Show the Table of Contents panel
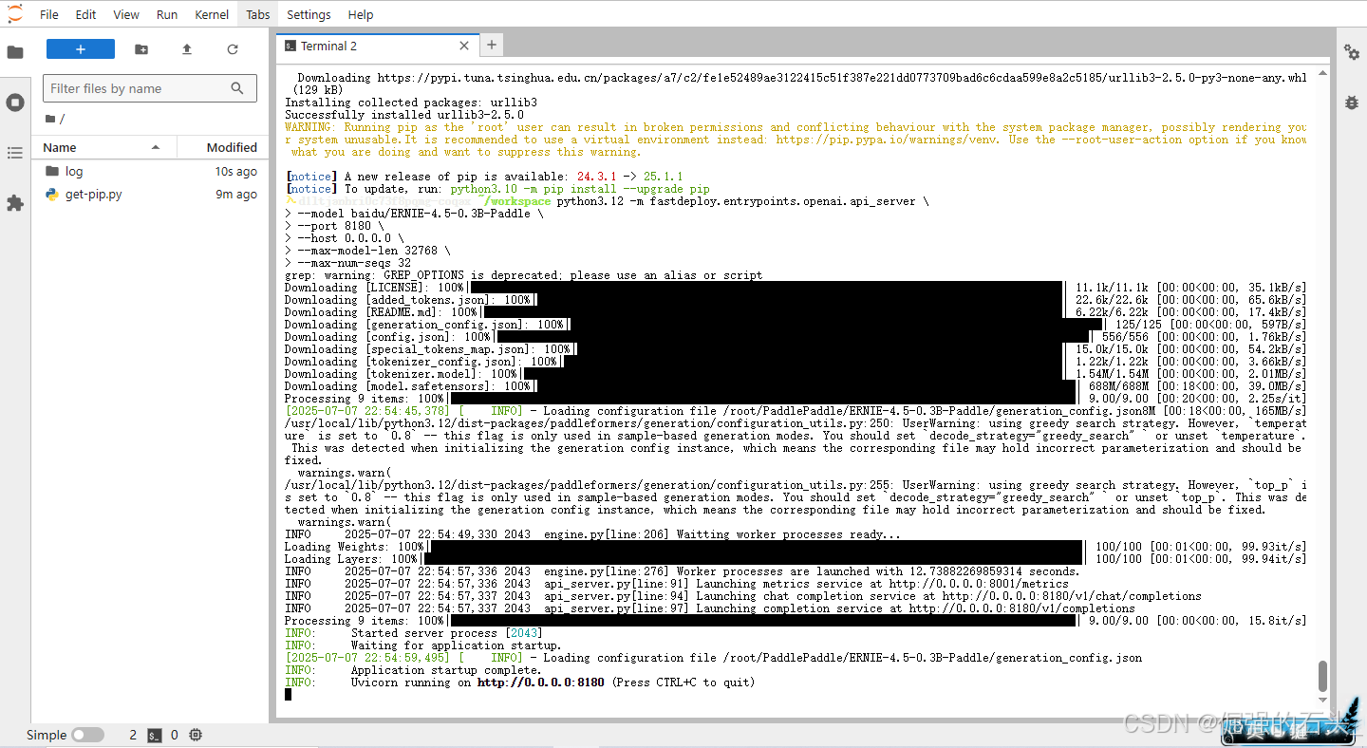This screenshot has height=748, width=1367. pyautogui.click(x=15, y=153)
